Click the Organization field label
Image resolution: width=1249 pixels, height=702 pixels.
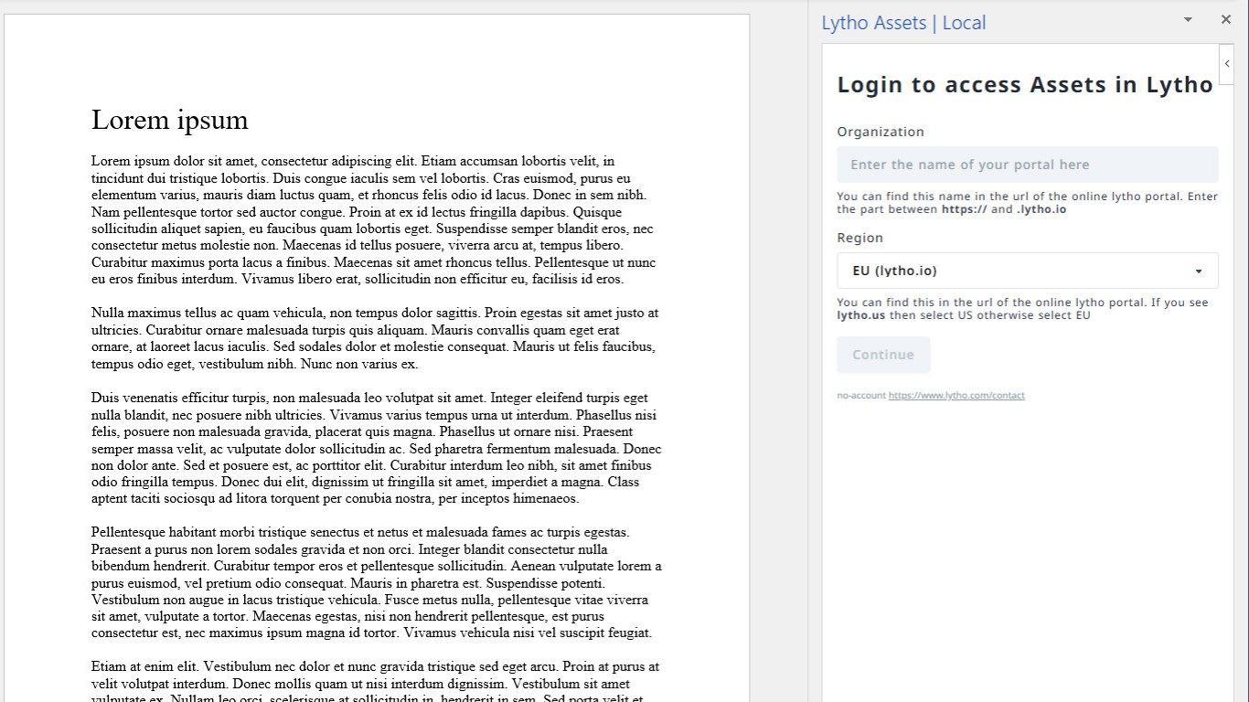(x=881, y=132)
